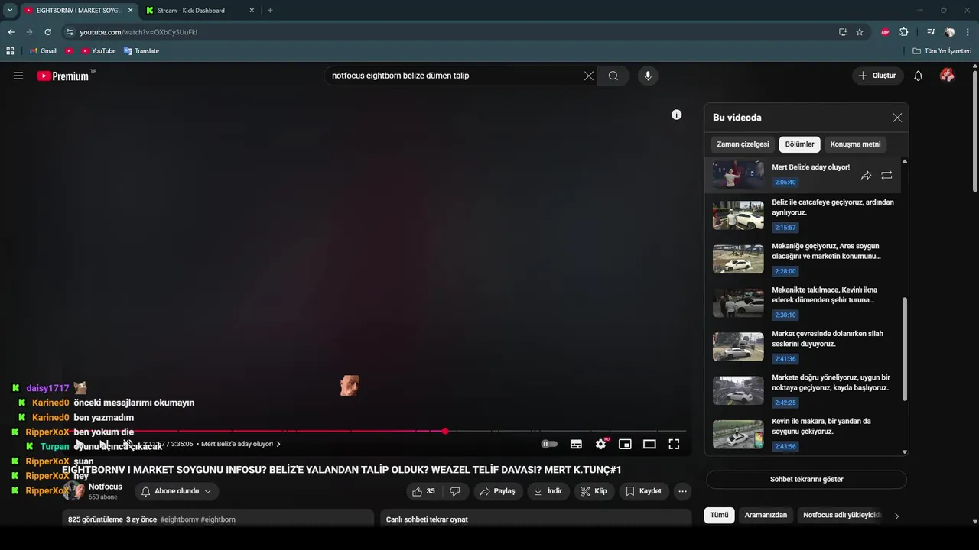Select chapter 'Mekanikte takılmaca' at 2:30:10
This screenshot has height=550, width=979.
click(802, 302)
